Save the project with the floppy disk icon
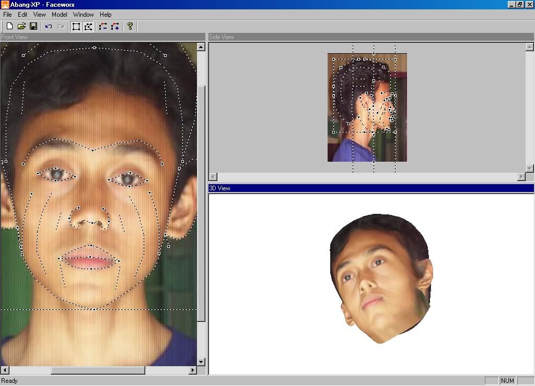The height and width of the screenshot is (386, 535). click(x=33, y=26)
